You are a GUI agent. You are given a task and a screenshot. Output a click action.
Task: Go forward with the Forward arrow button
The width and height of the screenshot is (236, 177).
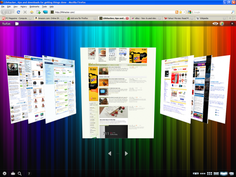9,12
